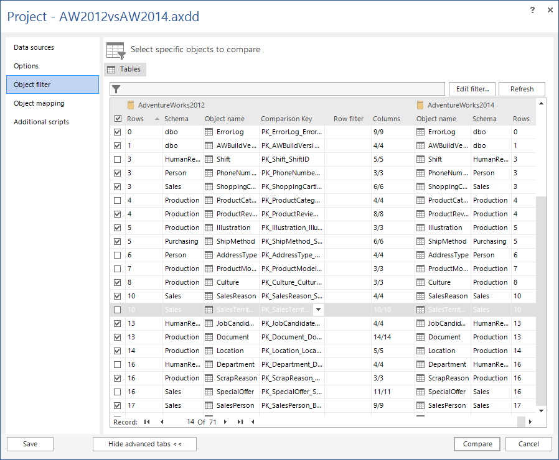
Task: Check the ProductCat... row checkbox
Action: [x=117, y=200]
